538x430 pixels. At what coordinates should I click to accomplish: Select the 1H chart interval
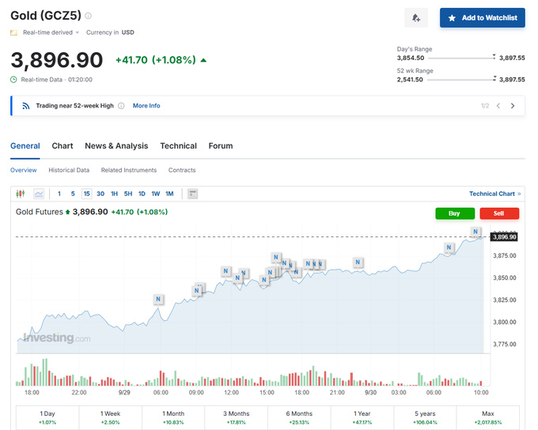click(x=114, y=194)
